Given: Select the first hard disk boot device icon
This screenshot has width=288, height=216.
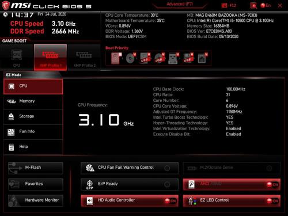Looking at the screenshot, I should click(x=116, y=58).
